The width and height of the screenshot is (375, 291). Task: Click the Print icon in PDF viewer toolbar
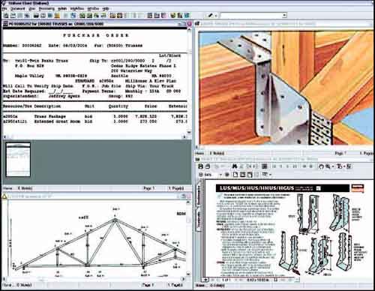tap(207, 166)
